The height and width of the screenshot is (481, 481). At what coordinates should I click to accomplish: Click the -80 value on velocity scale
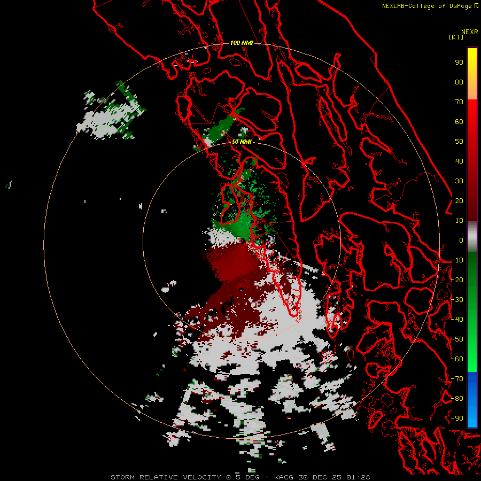tap(457, 399)
